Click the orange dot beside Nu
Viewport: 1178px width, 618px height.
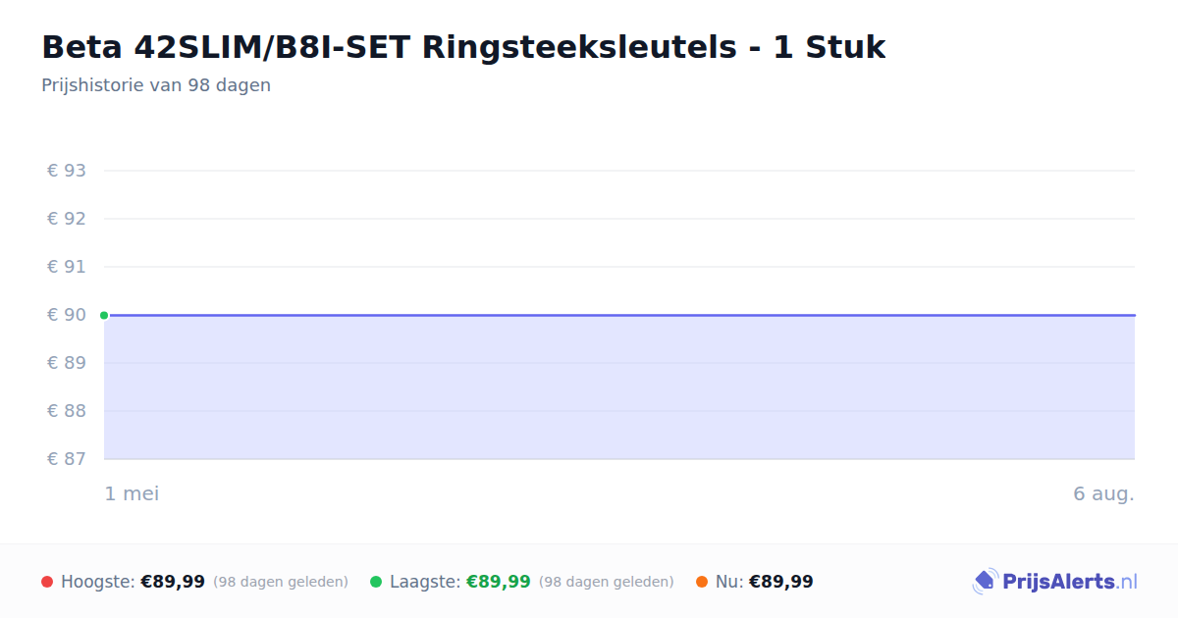click(702, 582)
